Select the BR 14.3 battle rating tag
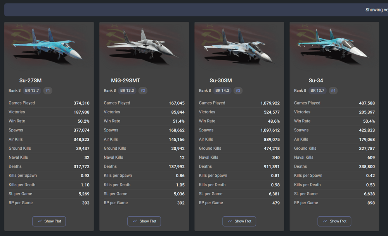Screen dimensions: 388x236 tap(222, 91)
